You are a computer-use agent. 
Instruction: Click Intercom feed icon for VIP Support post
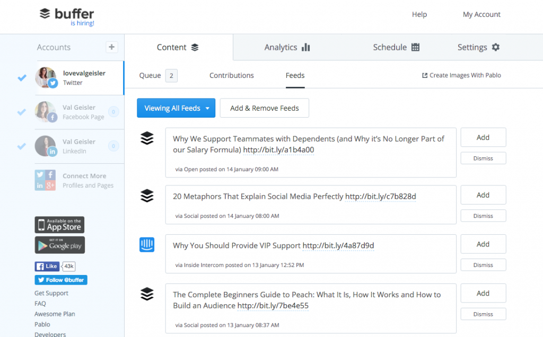click(147, 245)
